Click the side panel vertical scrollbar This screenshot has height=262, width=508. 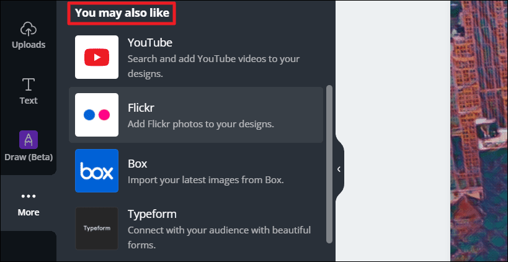(329, 164)
